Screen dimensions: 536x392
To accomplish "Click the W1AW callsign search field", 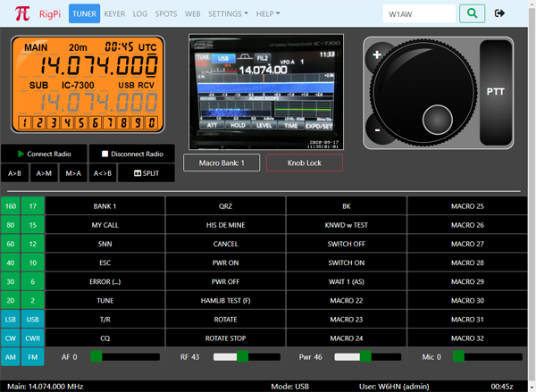I will coord(419,14).
